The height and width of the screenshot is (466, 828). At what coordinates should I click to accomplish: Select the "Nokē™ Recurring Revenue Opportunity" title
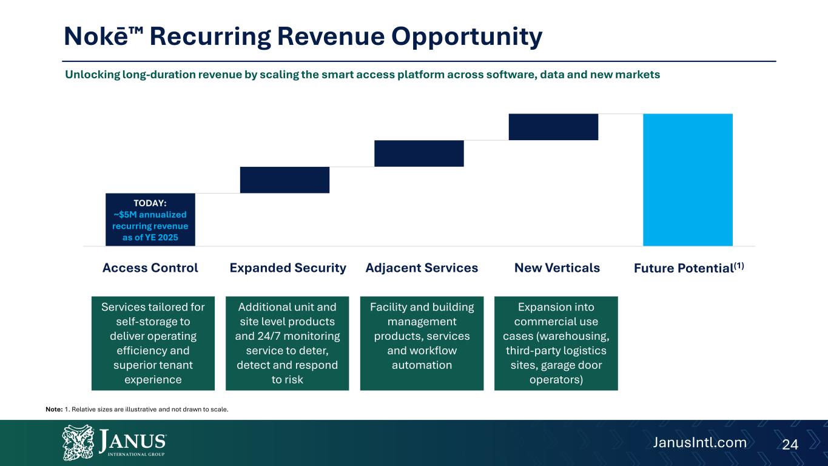303,37
